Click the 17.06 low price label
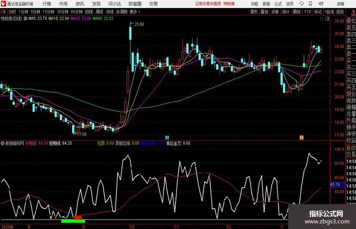The height and width of the screenshot is (229, 356). 82,134
